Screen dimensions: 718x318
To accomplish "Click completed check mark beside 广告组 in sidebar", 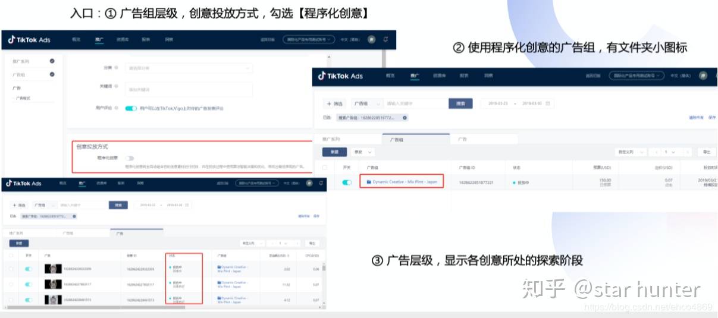I will coord(52,74).
